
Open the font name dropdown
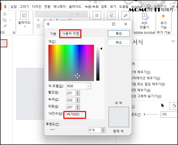(x=72, y=14)
